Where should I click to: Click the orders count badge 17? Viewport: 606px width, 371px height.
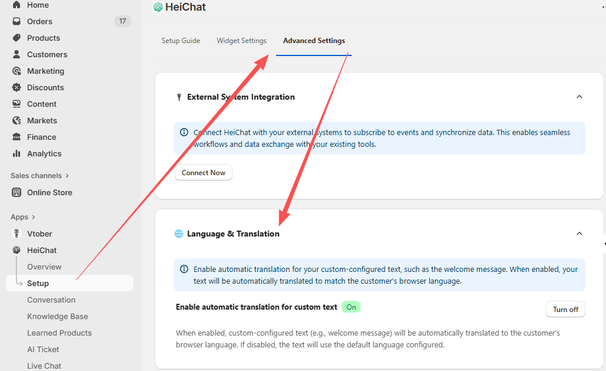point(122,21)
